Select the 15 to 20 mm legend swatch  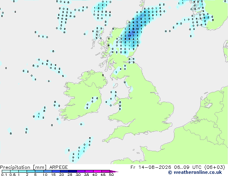[56, 171]
